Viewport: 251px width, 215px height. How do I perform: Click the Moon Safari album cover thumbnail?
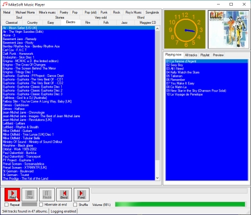click(228, 29)
